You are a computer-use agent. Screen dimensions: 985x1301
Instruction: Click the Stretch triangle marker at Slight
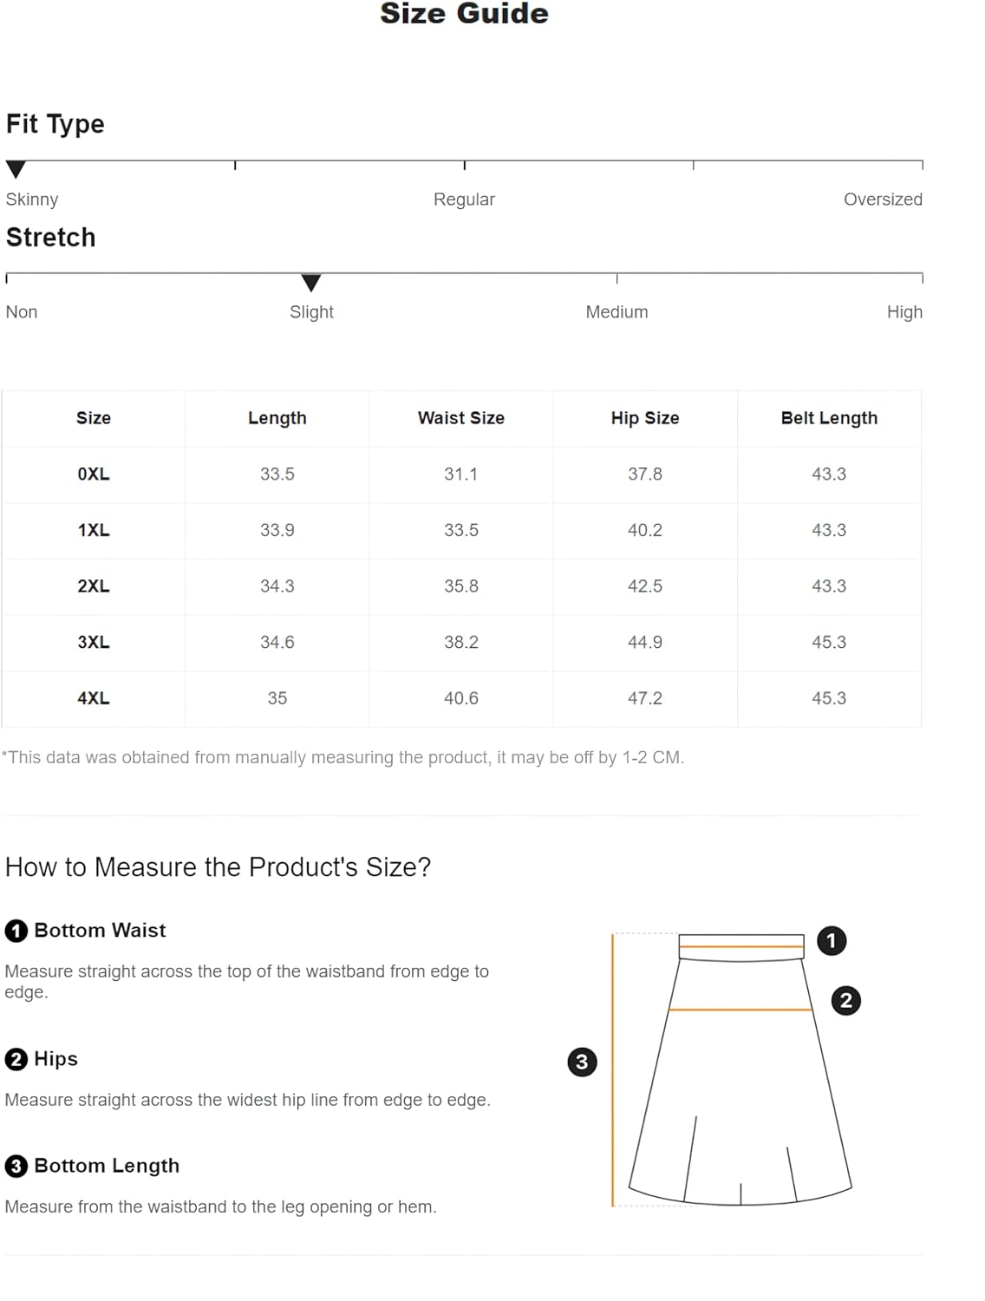click(311, 283)
